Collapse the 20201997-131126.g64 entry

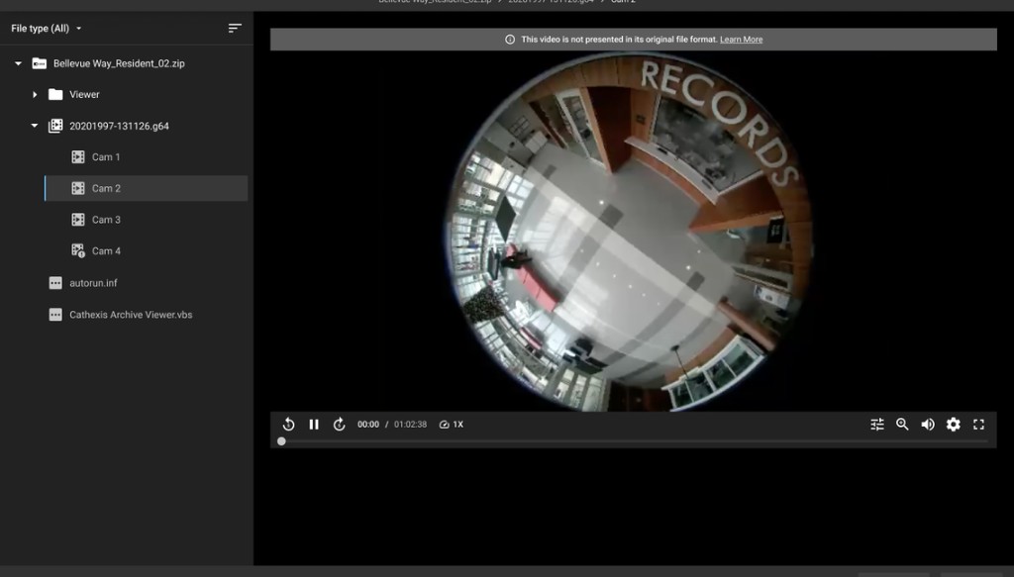34,126
